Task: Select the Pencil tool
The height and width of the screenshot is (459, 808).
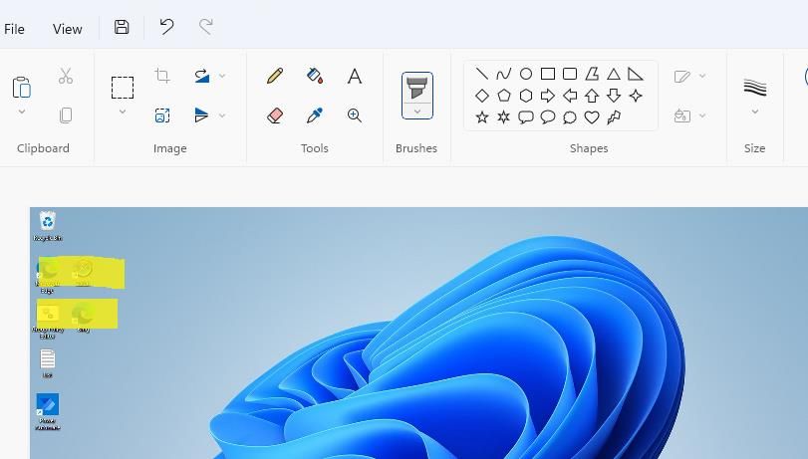Action: tap(275, 76)
